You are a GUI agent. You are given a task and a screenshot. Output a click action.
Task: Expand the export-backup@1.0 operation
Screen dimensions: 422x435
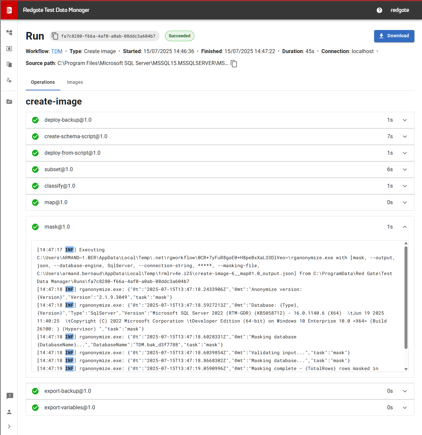[x=405, y=391]
